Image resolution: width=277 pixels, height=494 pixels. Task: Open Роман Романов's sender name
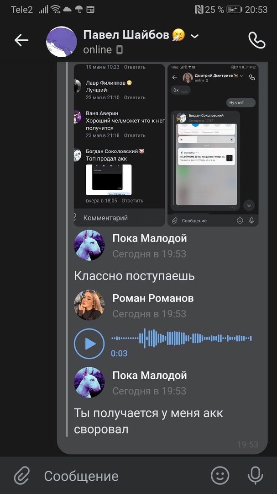pyautogui.click(x=153, y=298)
